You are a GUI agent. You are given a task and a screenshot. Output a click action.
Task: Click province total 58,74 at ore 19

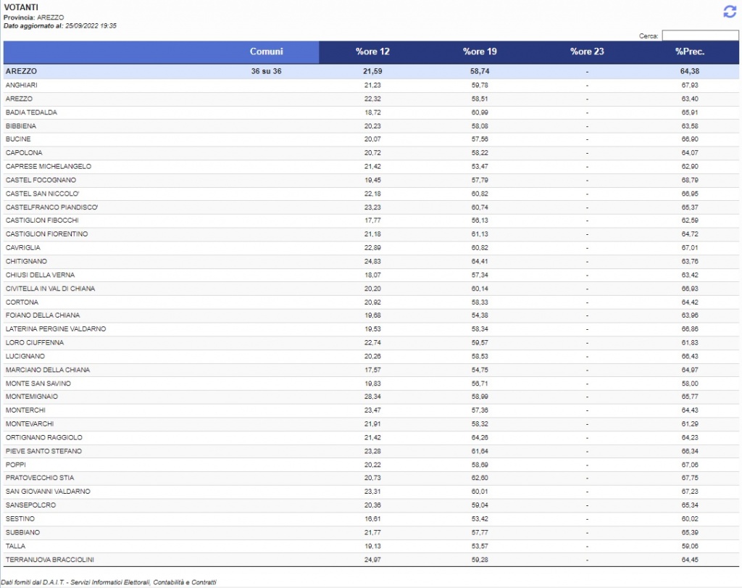[x=480, y=71]
